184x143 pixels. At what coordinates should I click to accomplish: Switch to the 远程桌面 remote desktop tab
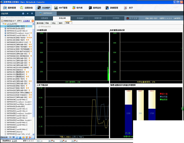coord(44,18)
